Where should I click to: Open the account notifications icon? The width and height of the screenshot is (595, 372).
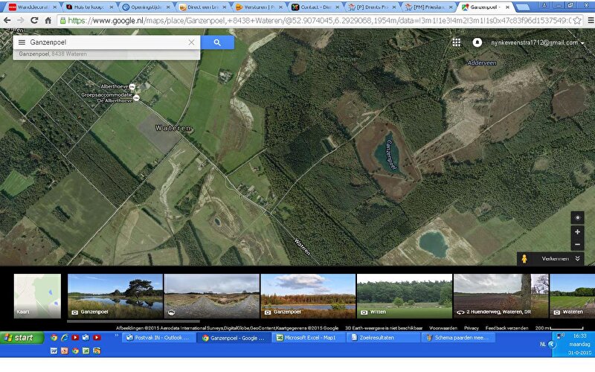point(477,42)
